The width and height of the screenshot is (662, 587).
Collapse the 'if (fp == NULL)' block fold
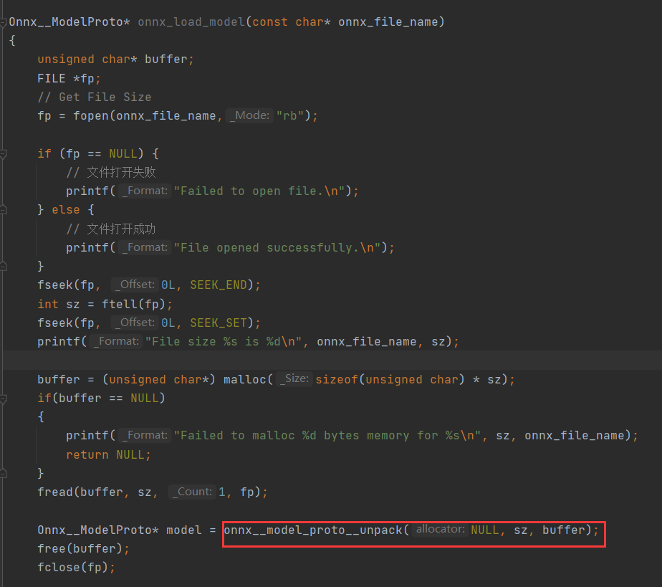click(x=3, y=154)
